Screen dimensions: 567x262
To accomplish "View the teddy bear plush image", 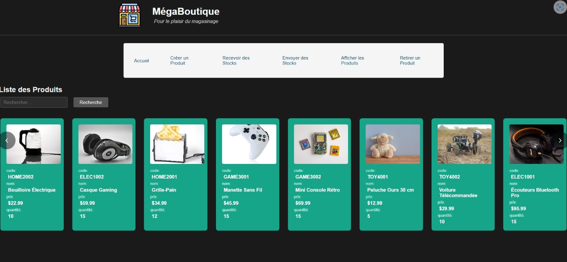I will click(x=393, y=144).
